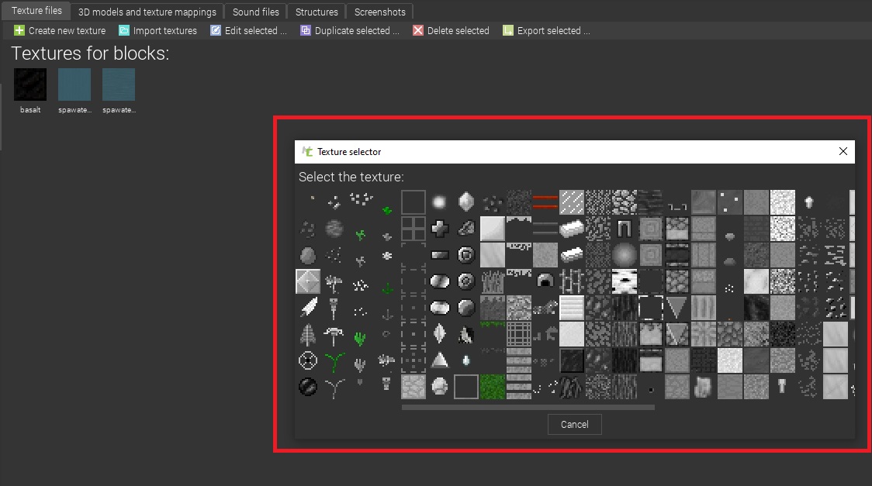Image resolution: width=872 pixels, height=486 pixels.
Task: Switch to the Structures tab
Action: point(316,11)
